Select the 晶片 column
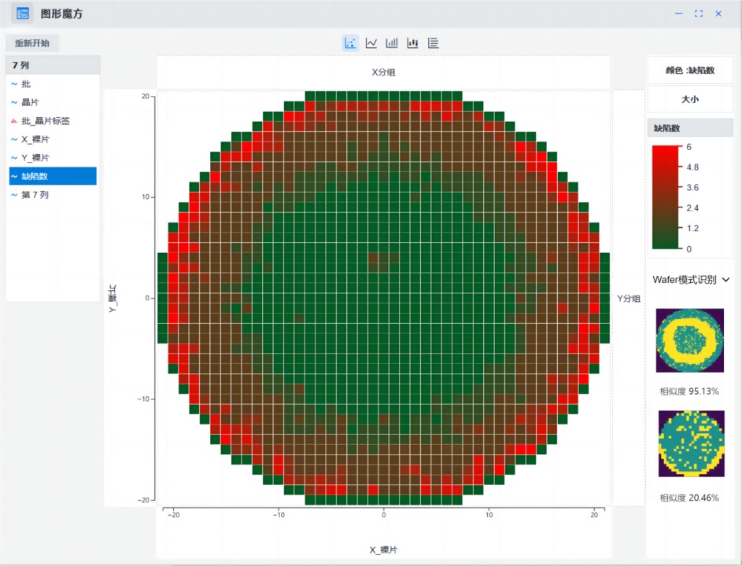Image resolution: width=742 pixels, height=566 pixels. [53, 102]
